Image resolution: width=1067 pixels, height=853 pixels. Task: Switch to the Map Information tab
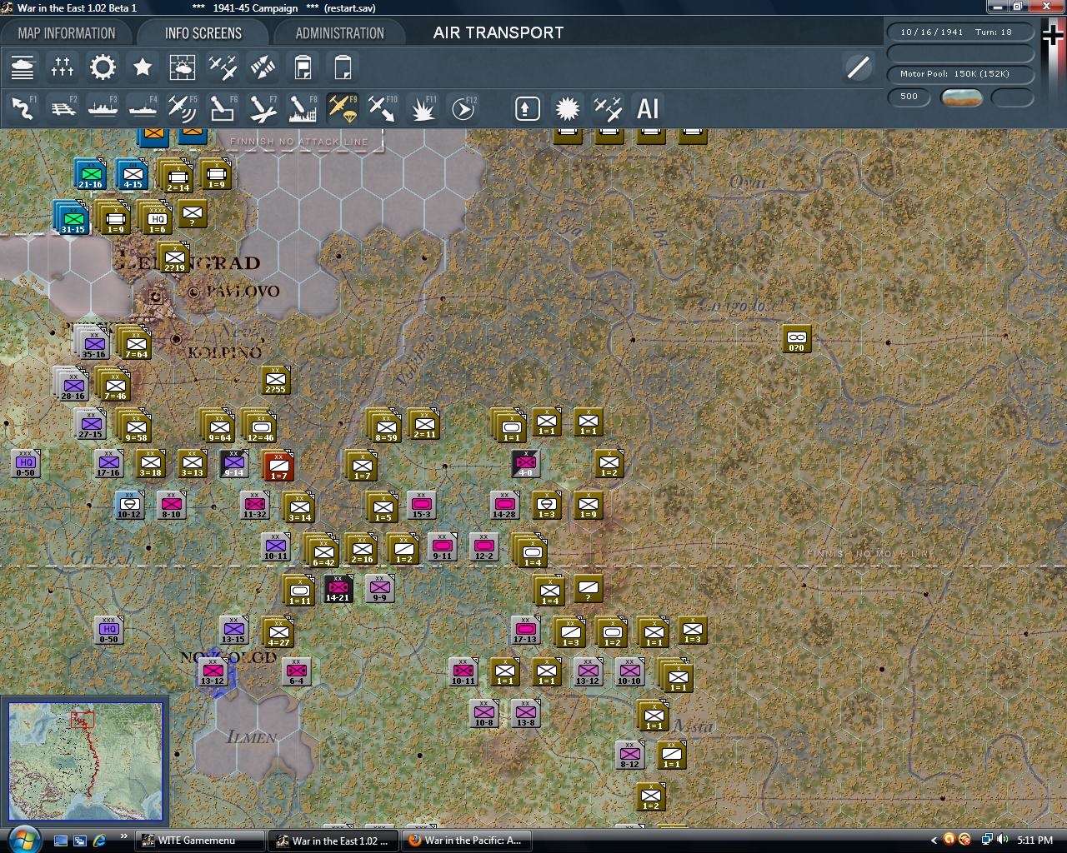[67, 33]
